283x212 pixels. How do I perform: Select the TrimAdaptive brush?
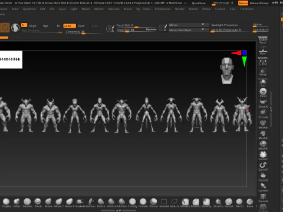pos(143,202)
